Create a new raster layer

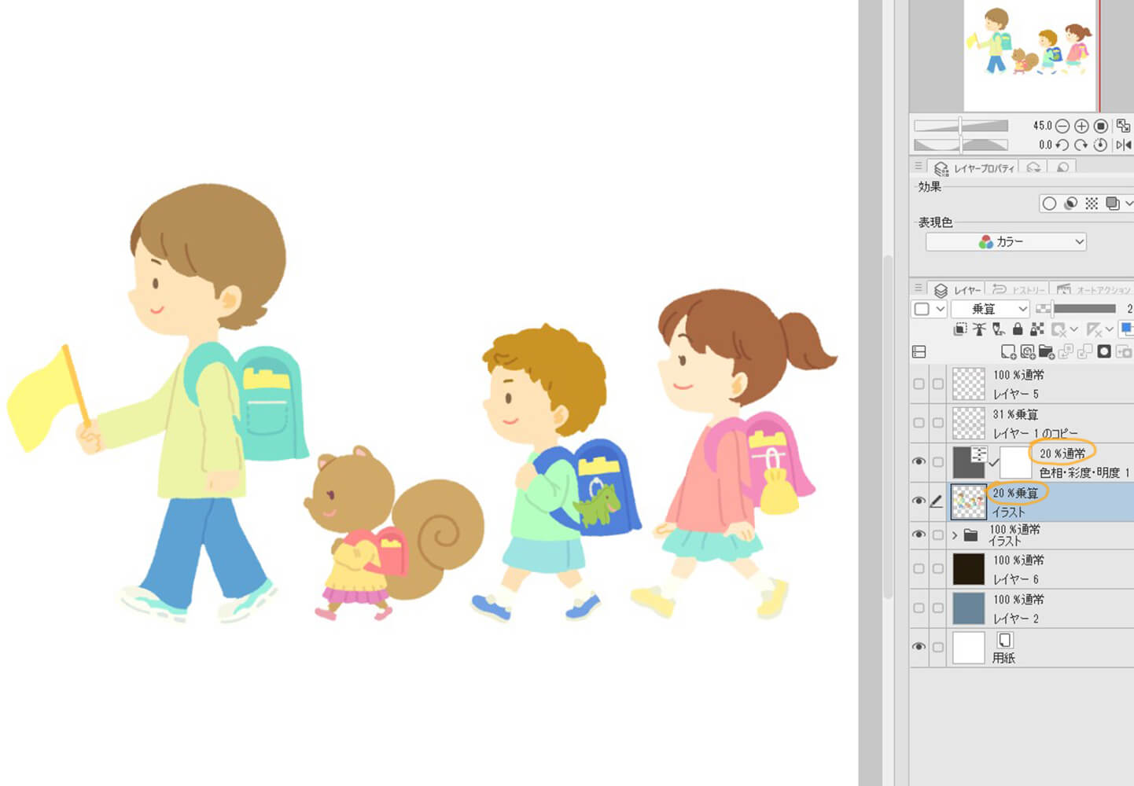click(x=1008, y=351)
